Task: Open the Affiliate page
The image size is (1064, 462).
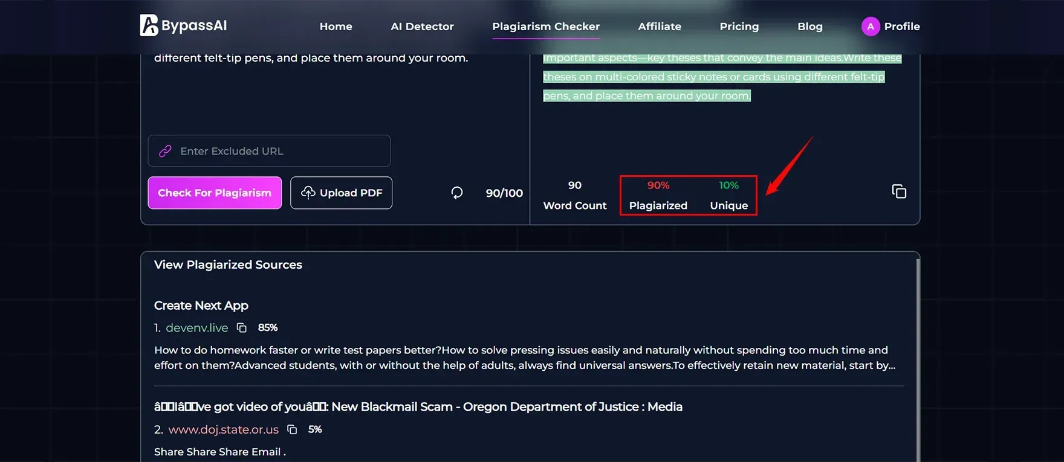Action: pos(659,27)
